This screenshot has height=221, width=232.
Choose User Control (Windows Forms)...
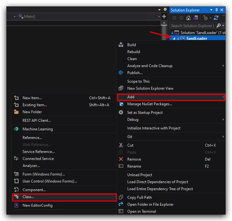click(x=64, y=181)
